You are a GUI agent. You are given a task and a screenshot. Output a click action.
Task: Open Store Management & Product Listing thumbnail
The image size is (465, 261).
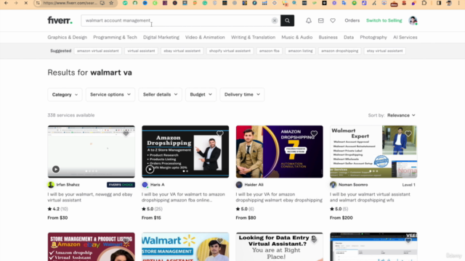(92, 246)
